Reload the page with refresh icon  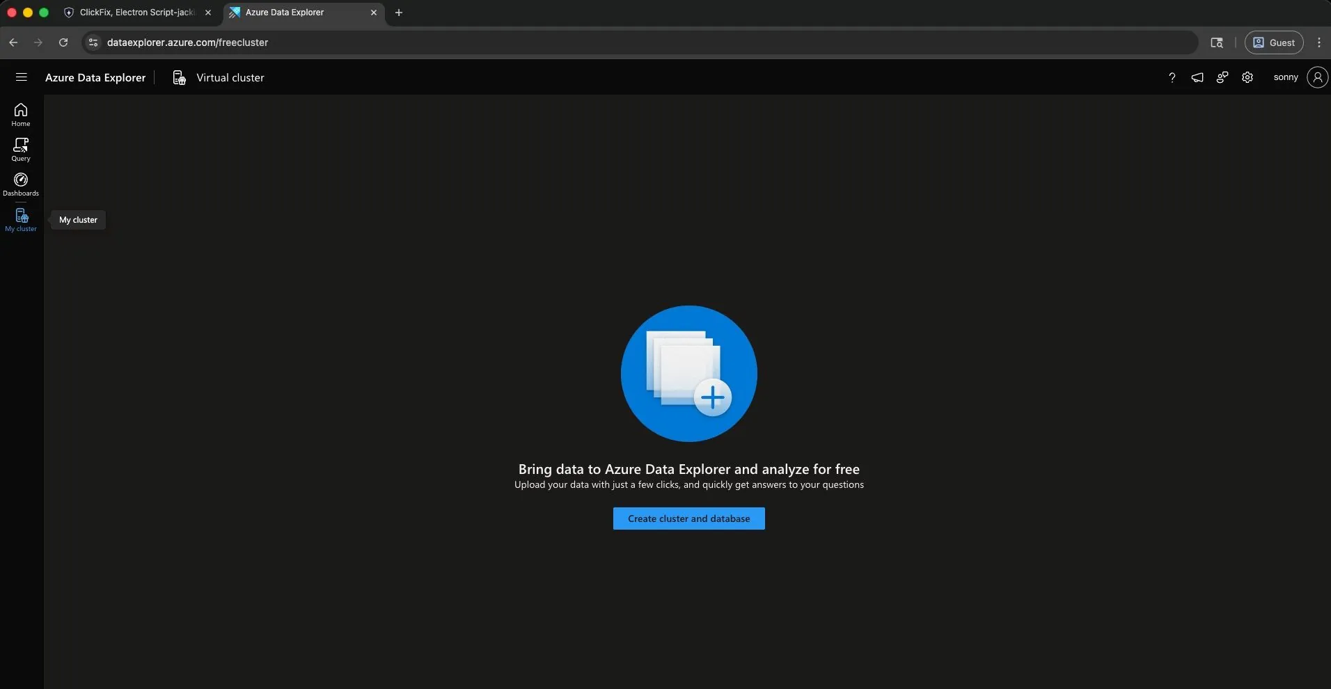(x=63, y=42)
